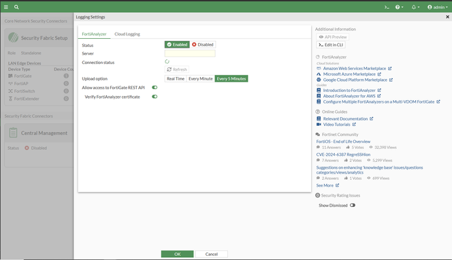This screenshot has height=260, width=452.
Task: Open Introduction to FortiAnalyzer guide
Action: point(349,91)
